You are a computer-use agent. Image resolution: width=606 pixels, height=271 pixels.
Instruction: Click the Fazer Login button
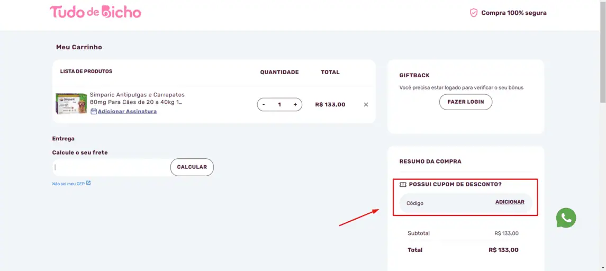coord(466,102)
